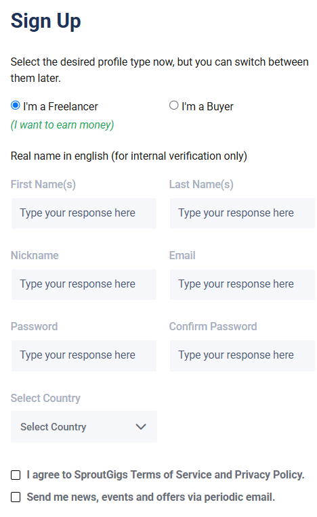Select the I'm a Freelancer radio button
The width and height of the screenshot is (317, 517).
click(15, 106)
